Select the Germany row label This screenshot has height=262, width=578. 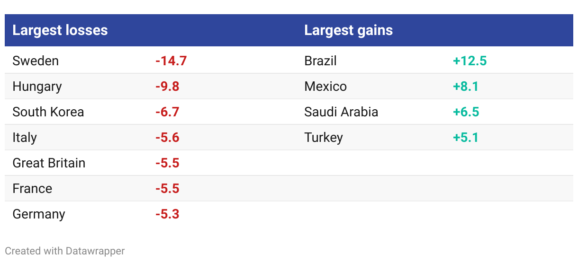point(39,214)
